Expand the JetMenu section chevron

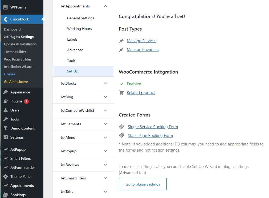tap(105, 137)
